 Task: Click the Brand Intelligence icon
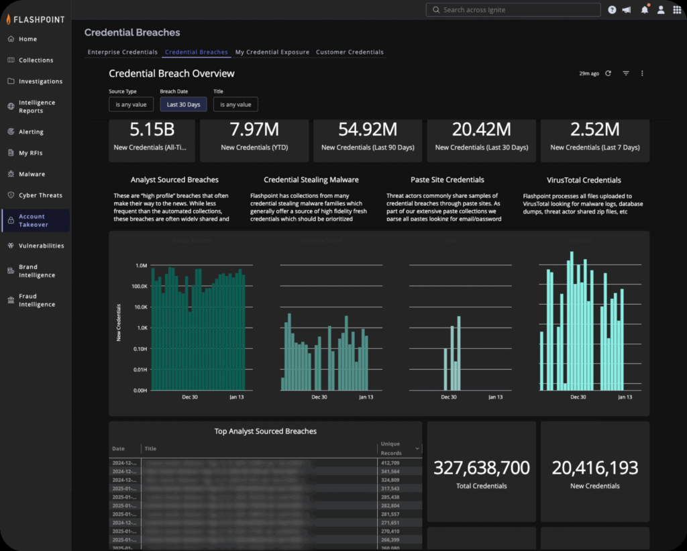coord(11,271)
